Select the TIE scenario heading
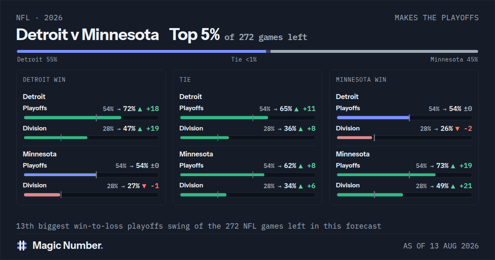The width and height of the screenshot is (495, 260). point(185,80)
